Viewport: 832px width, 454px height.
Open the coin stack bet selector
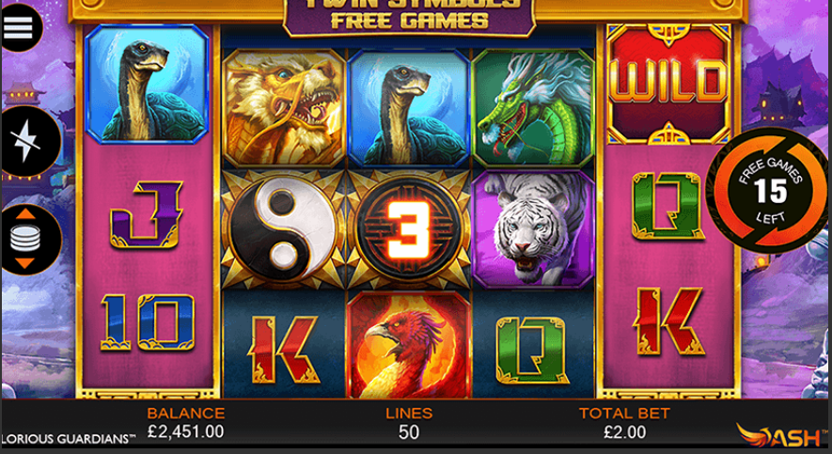click(x=27, y=239)
